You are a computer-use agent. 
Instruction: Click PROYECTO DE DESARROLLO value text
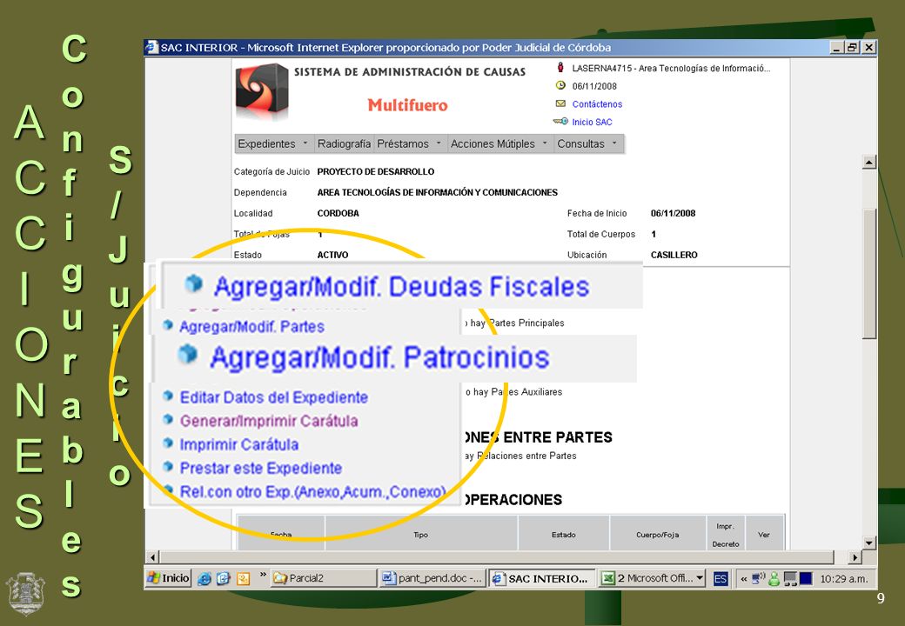[376, 171]
